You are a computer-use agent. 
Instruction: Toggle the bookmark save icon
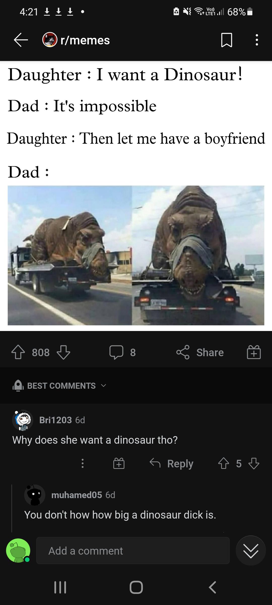click(x=226, y=40)
